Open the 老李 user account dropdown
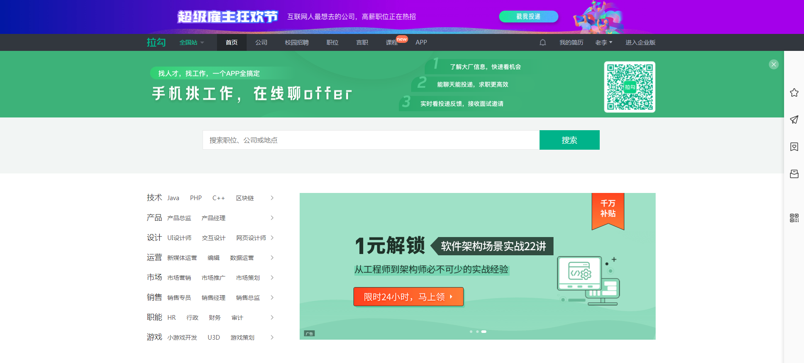The height and width of the screenshot is (363, 804). tap(604, 42)
